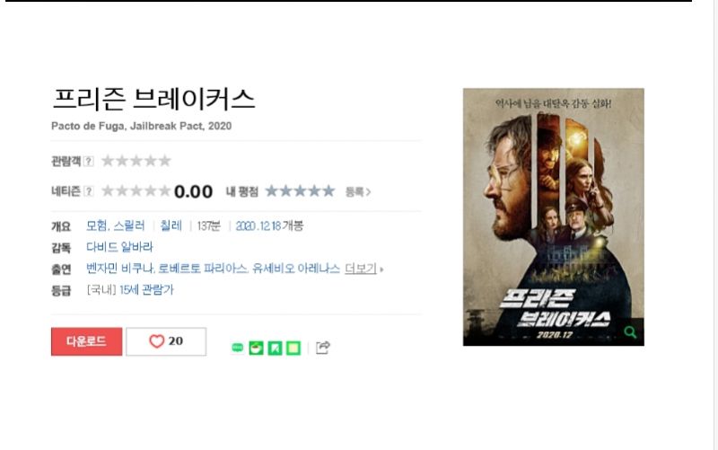This screenshot has width=718, height=450.
Task: Click the question mark beside 네티즌
Action: (89, 191)
